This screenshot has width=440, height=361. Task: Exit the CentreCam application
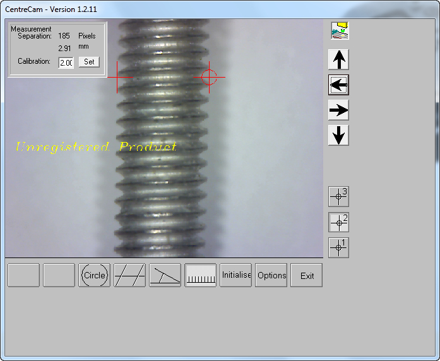pyautogui.click(x=306, y=275)
